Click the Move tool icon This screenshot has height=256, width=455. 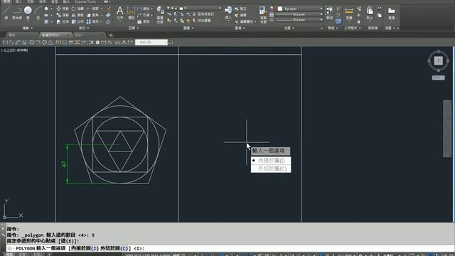pyautogui.click(x=58, y=9)
